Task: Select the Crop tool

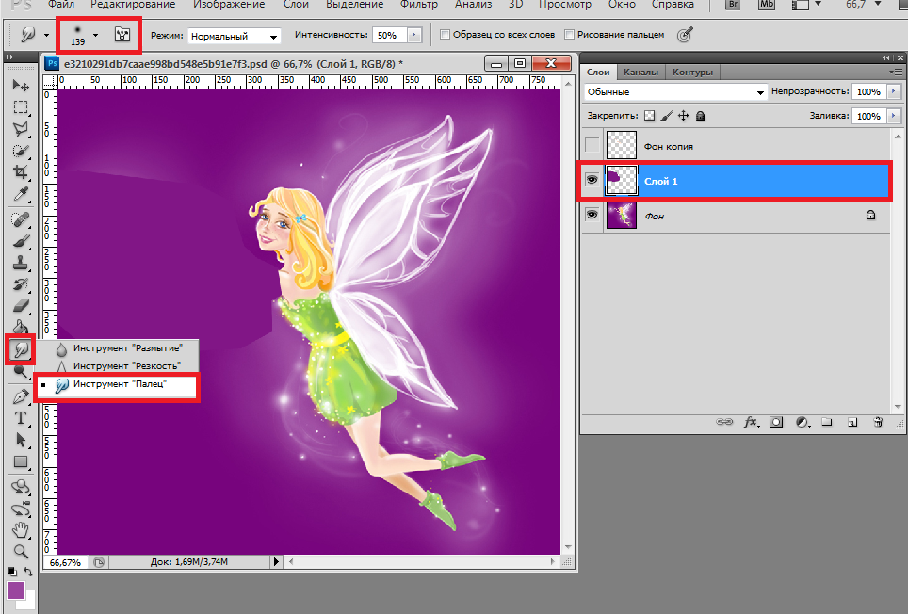Action: pyautogui.click(x=20, y=172)
